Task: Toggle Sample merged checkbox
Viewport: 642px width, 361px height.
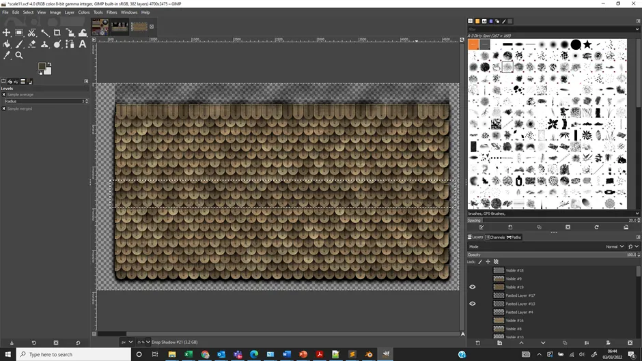Action: point(4,109)
